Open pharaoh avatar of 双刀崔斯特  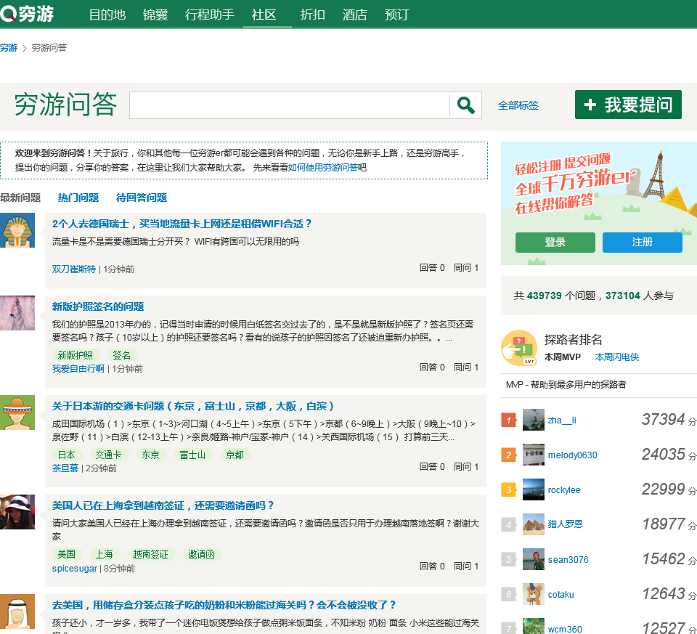click(17, 230)
